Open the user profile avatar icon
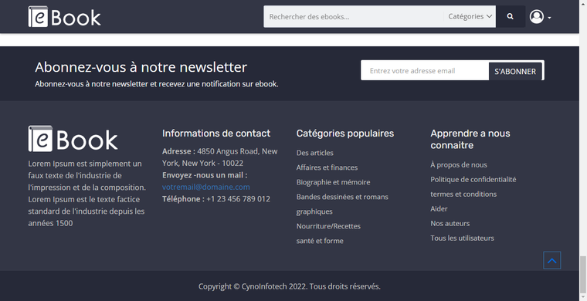The width and height of the screenshot is (587, 301). click(x=537, y=17)
